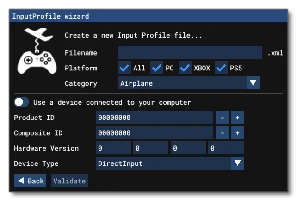Select second Hardware Version number field

[x=151, y=148]
